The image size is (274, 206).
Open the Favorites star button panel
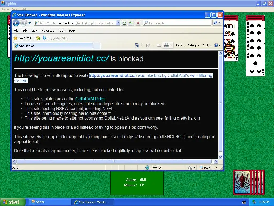pyautogui.click(x=22, y=38)
